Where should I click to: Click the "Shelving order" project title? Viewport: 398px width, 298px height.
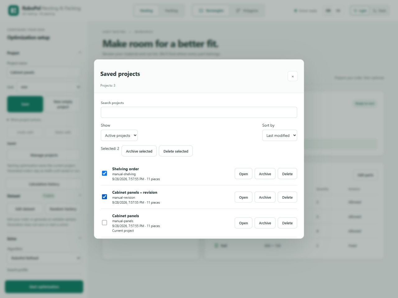pos(126,169)
